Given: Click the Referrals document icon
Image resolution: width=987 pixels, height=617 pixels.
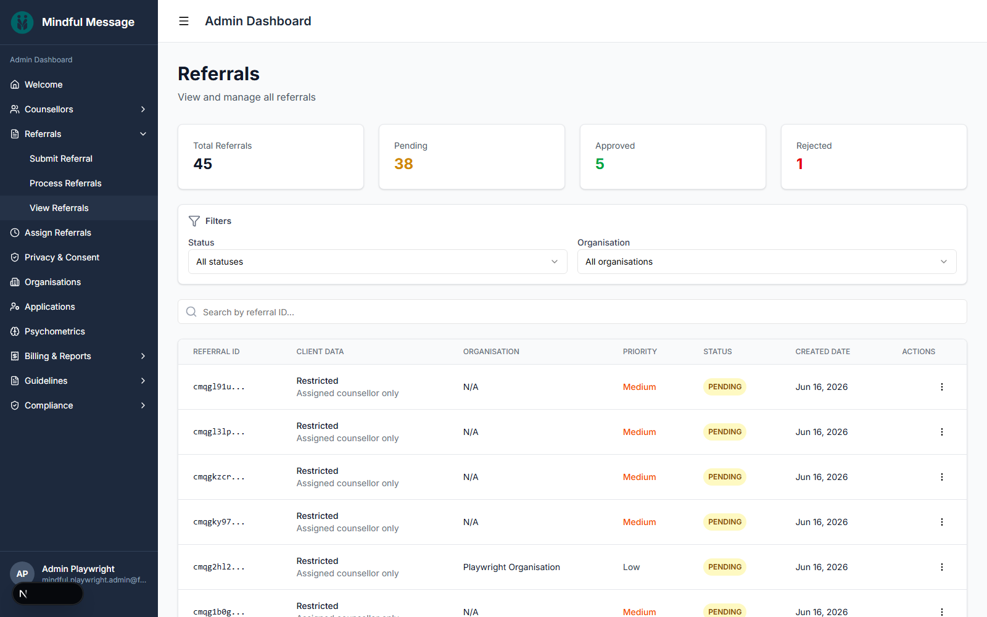Looking at the screenshot, I should (x=15, y=134).
